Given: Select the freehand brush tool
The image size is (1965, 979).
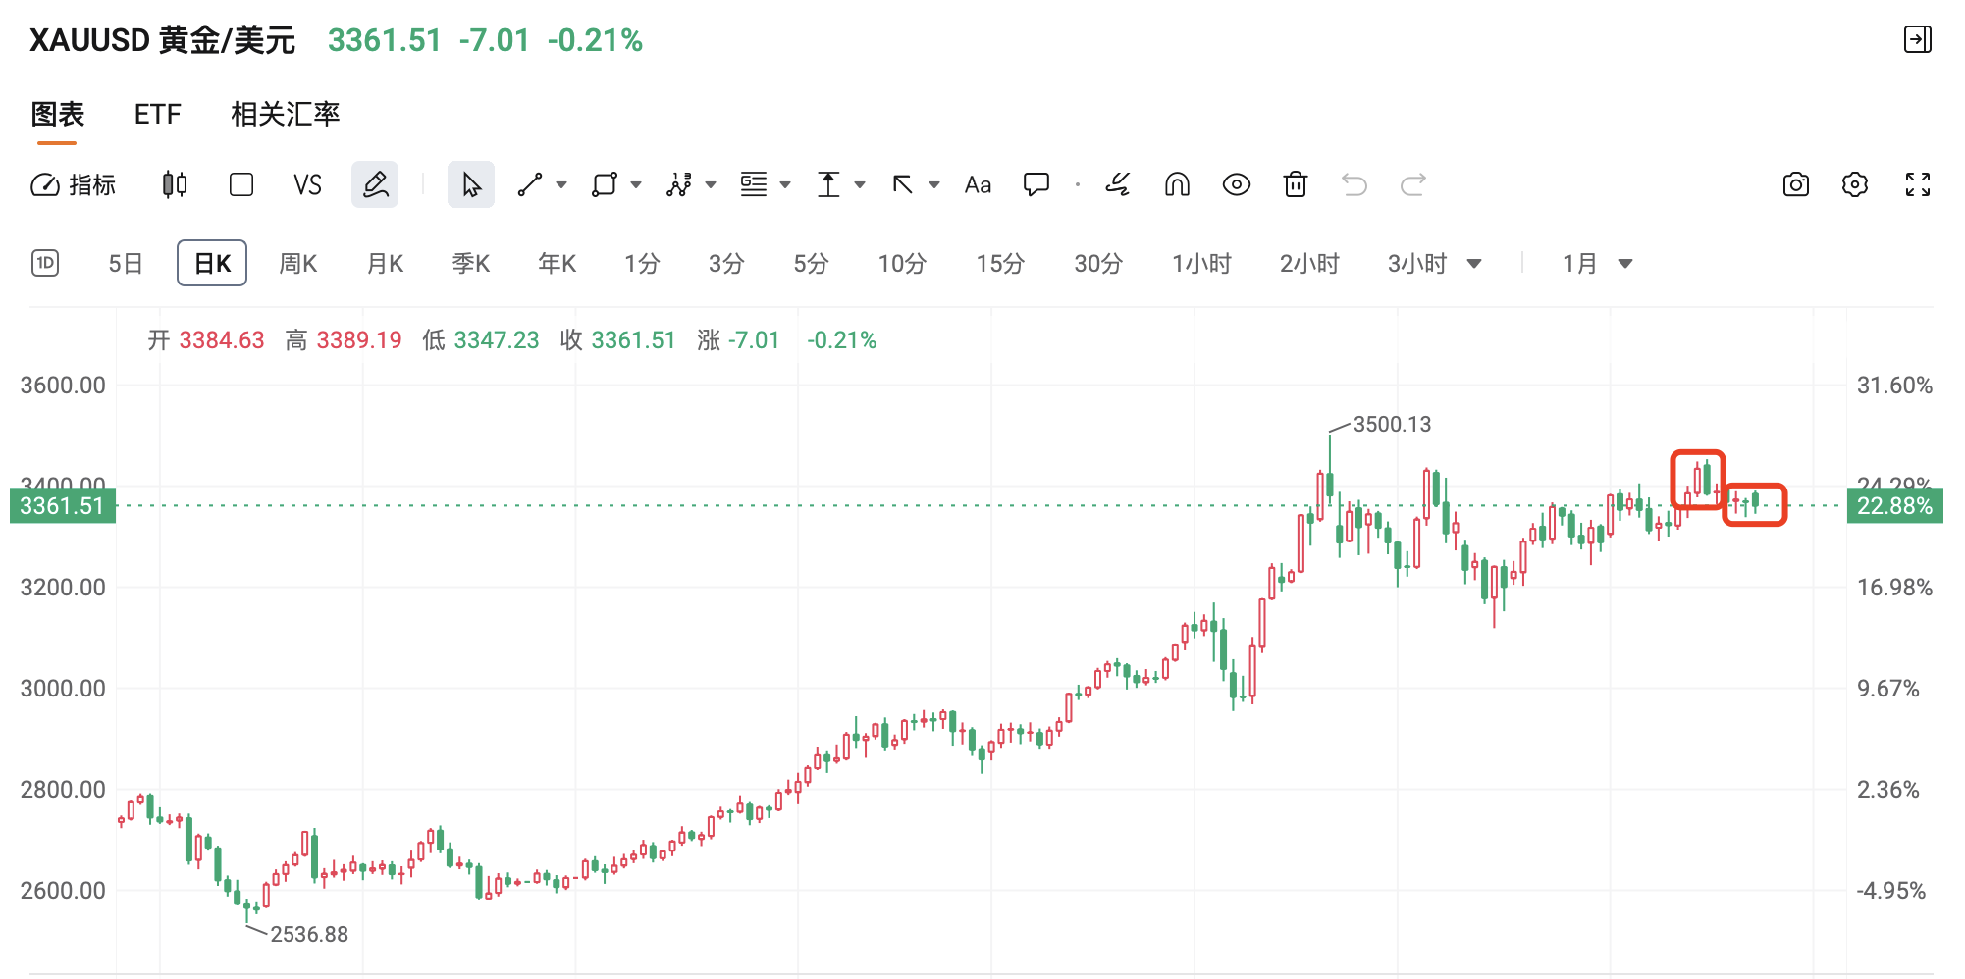Looking at the screenshot, I should (1118, 184).
